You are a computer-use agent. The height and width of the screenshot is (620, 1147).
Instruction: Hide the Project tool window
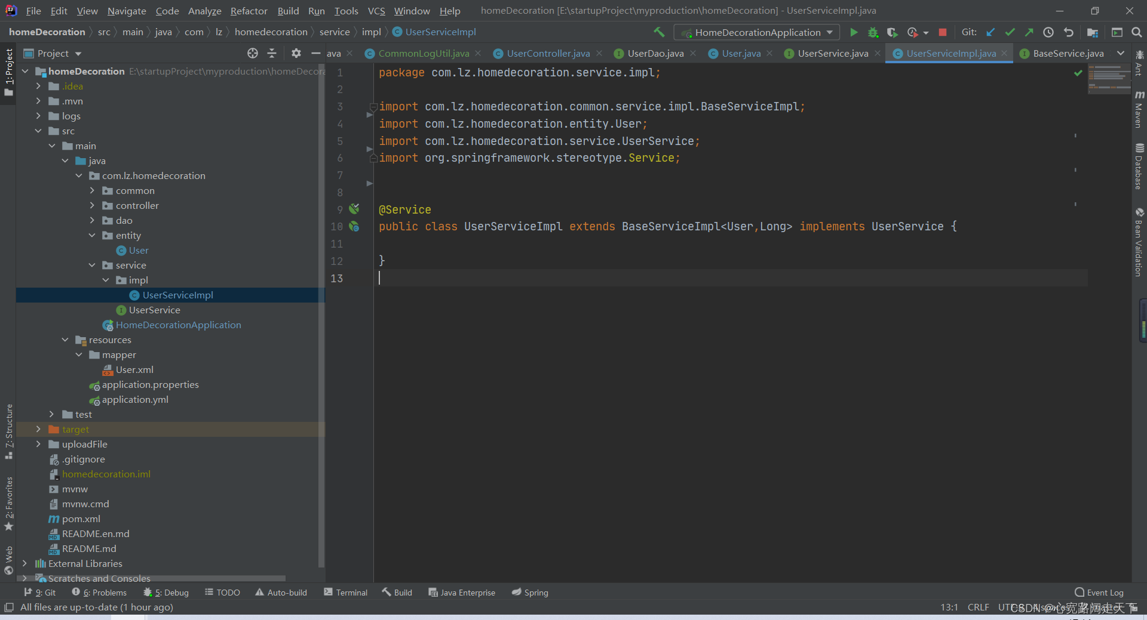coord(316,53)
